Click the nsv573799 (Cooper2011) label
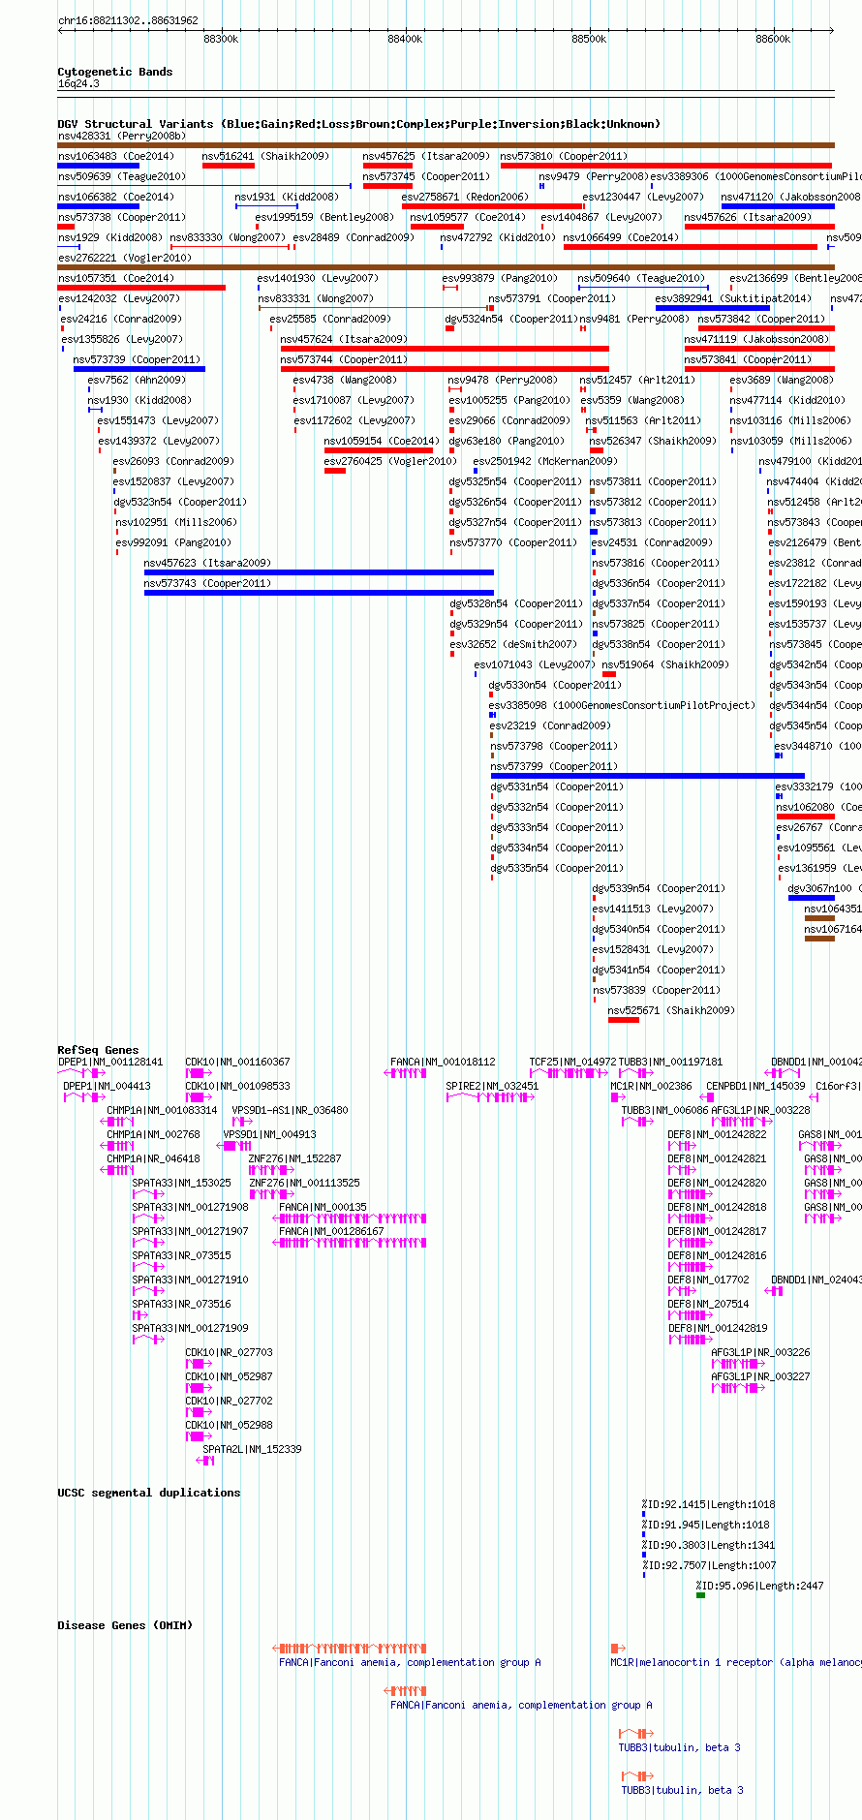The width and height of the screenshot is (862, 1820). [x=554, y=766]
